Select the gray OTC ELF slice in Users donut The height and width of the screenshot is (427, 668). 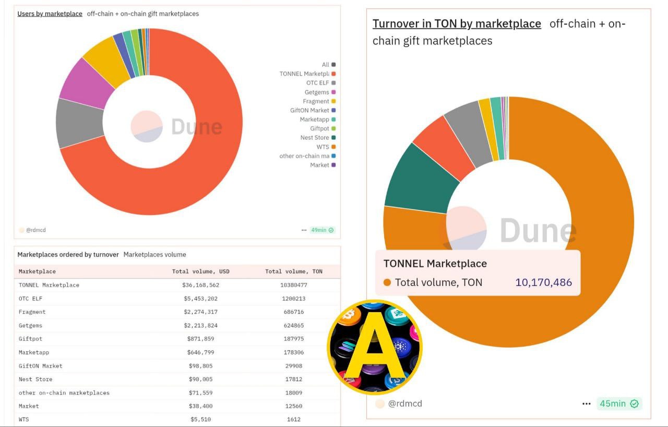(x=79, y=124)
